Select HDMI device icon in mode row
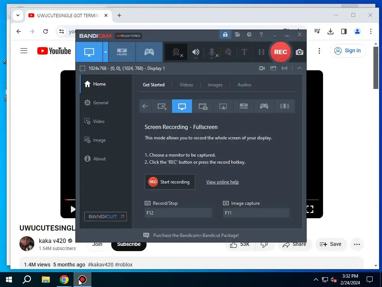Image resolution: width=382 pixels, height=287 pixels. [244, 106]
